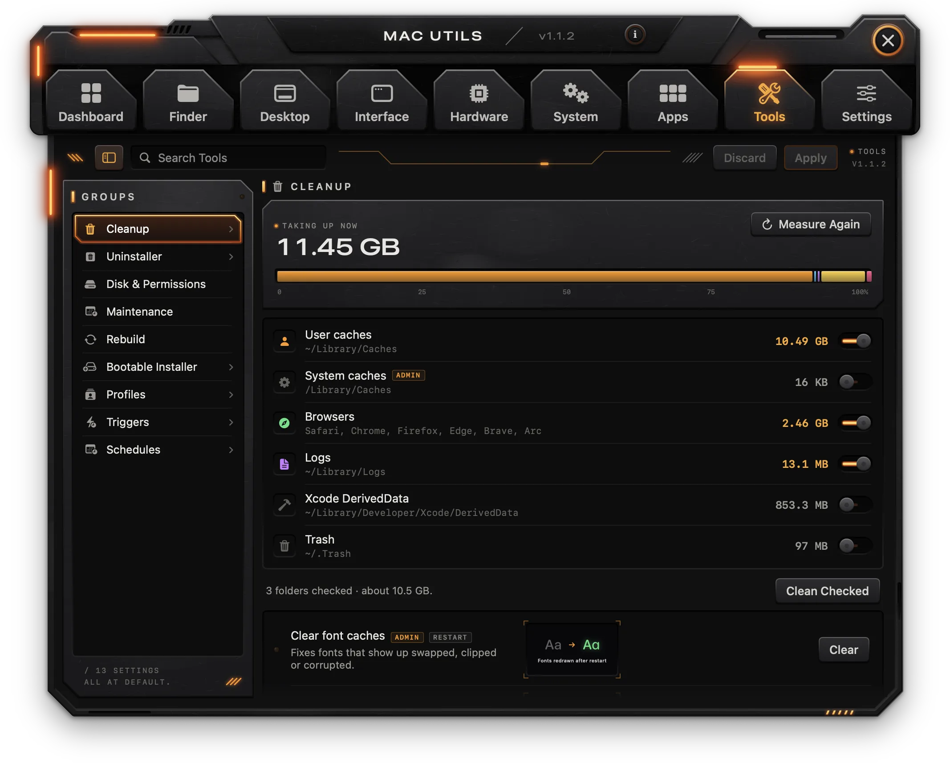950x763 pixels.
Task: Click the Rebuild refresh icon
Action: (x=90, y=339)
